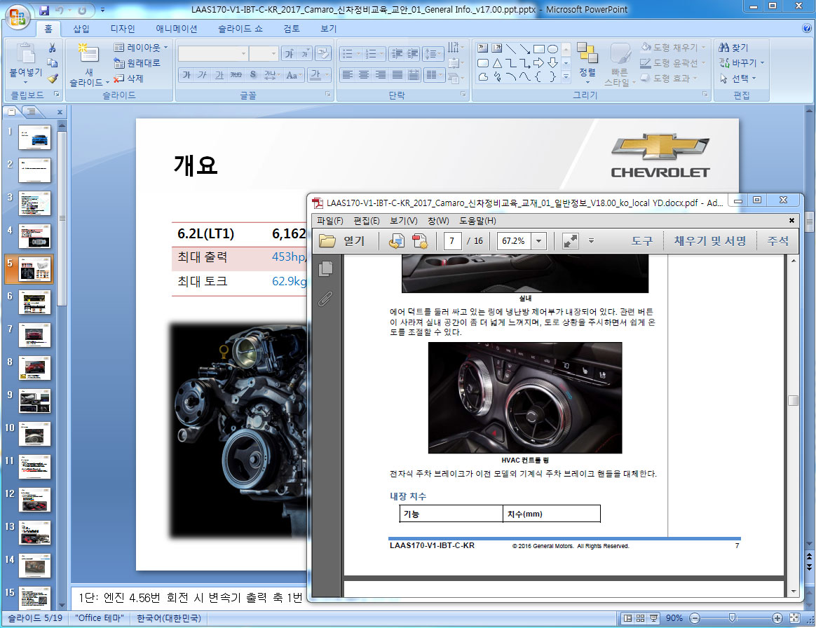
Task: Open the View (보기) menu in Adobe Reader
Action: tap(404, 221)
